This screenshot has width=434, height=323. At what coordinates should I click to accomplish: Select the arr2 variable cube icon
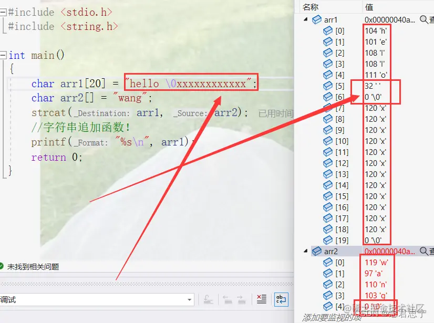[x=317, y=252]
